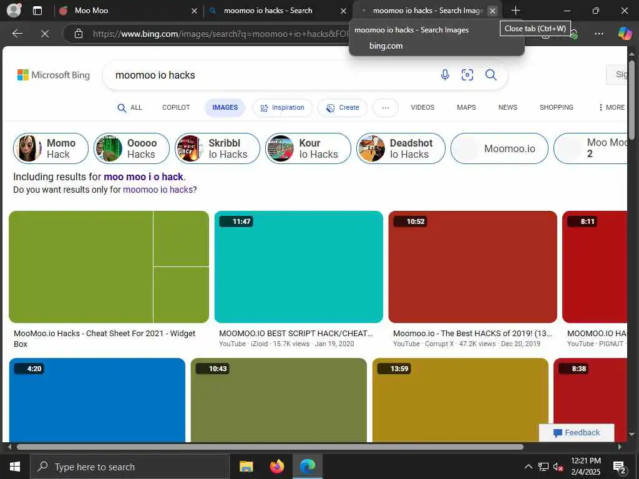Image resolution: width=639 pixels, height=479 pixels.
Task: Open the green Cheat Sheet image thumbnail
Action: click(x=109, y=267)
